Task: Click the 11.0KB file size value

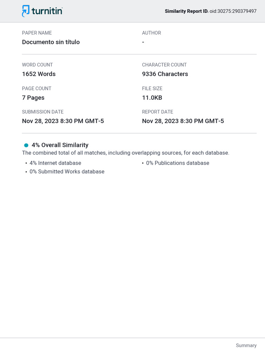Action: [152, 97]
